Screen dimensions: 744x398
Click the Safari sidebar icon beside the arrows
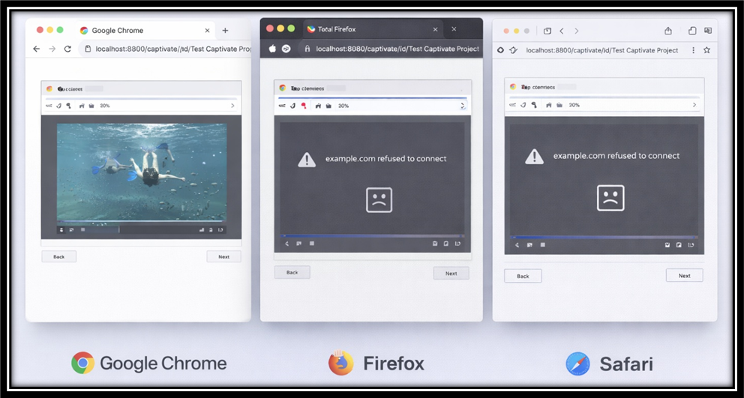coord(547,31)
